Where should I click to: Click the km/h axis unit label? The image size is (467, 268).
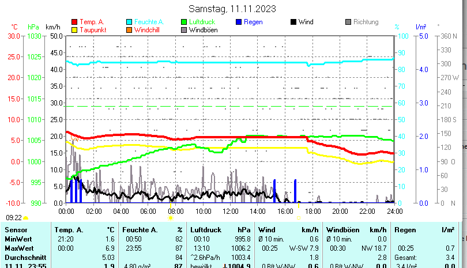[x=52, y=27]
